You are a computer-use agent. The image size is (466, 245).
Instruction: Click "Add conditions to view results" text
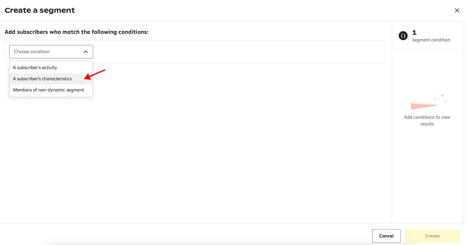427,120
